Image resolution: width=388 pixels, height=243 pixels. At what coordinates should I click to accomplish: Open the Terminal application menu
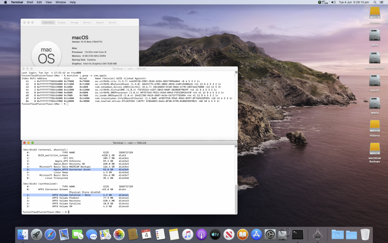point(17,2)
